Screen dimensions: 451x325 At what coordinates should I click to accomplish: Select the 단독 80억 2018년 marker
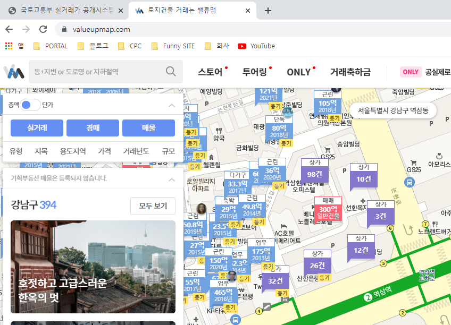pos(279,128)
